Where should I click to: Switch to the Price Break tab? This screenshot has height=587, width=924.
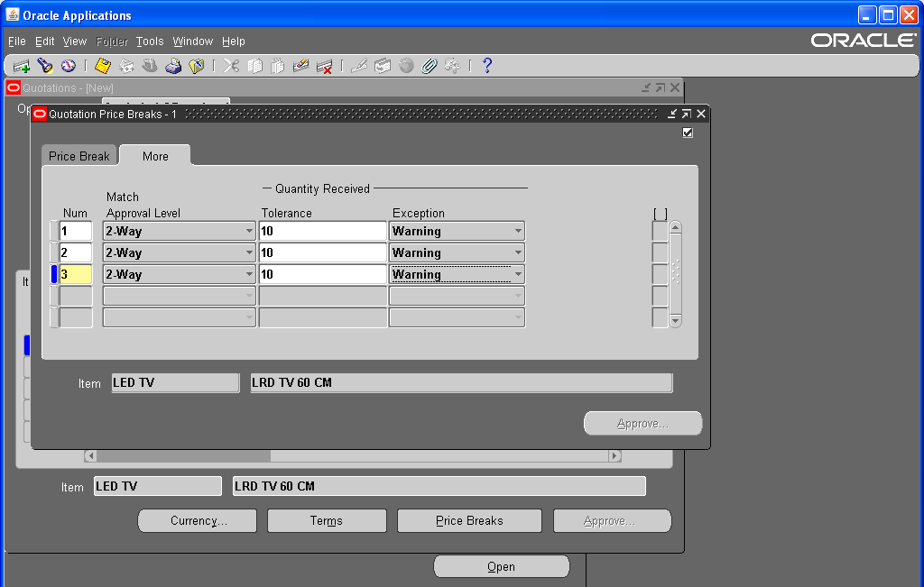(79, 156)
